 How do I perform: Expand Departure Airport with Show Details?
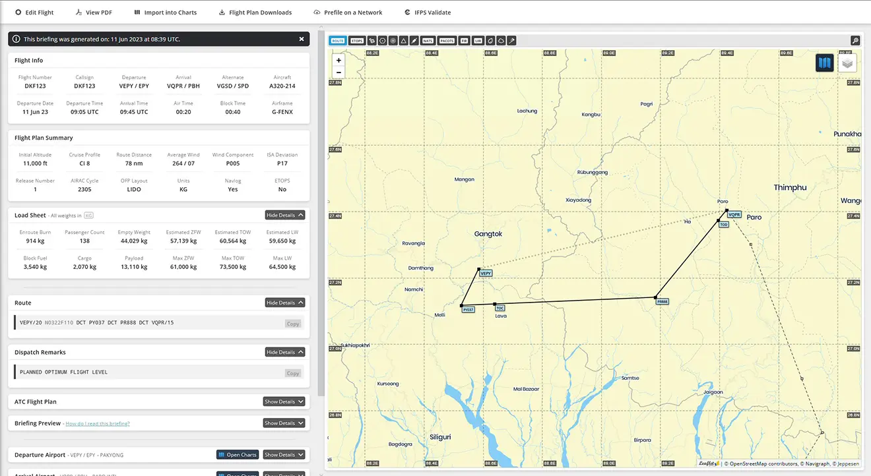[284, 455]
